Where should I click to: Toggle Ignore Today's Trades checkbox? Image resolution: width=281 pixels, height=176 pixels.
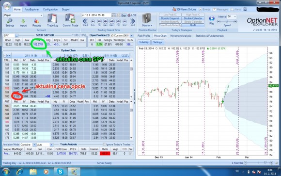pyautogui.click(x=104, y=144)
